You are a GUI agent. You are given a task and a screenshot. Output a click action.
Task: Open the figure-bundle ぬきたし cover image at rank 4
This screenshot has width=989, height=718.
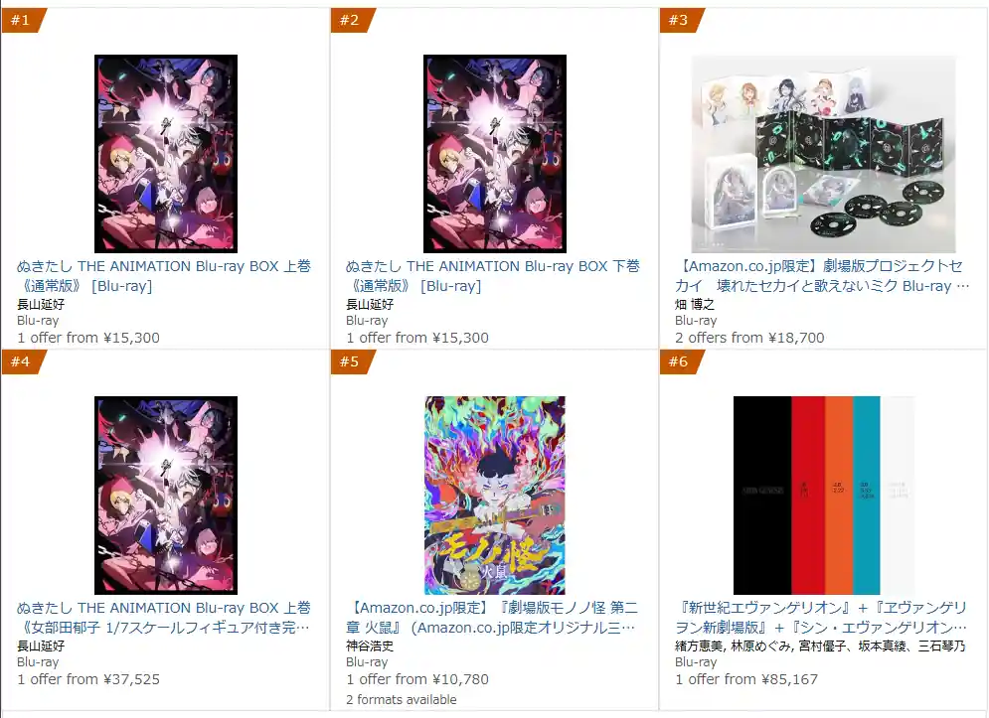tap(166, 496)
